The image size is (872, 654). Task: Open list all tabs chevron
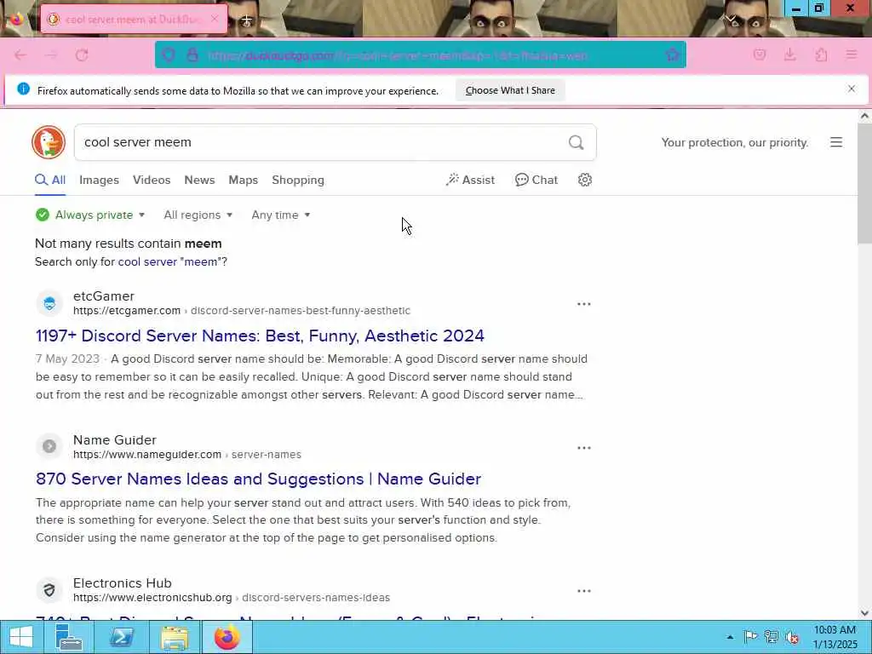pos(730,19)
